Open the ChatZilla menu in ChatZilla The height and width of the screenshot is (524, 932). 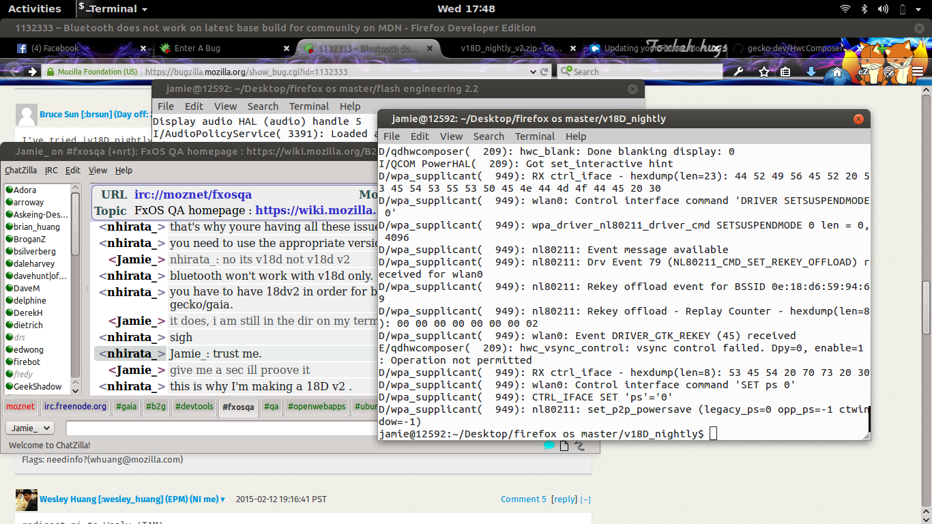[20, 171]
